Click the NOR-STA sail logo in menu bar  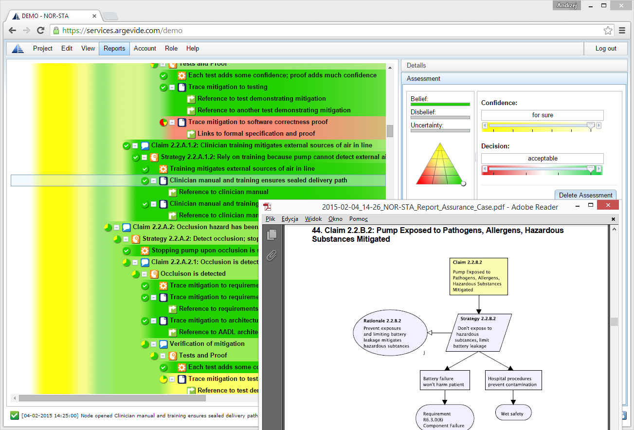coord(18,49)
